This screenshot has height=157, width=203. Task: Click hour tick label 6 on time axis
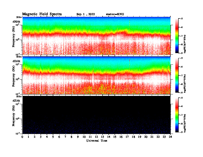click(x=59, y=137)
